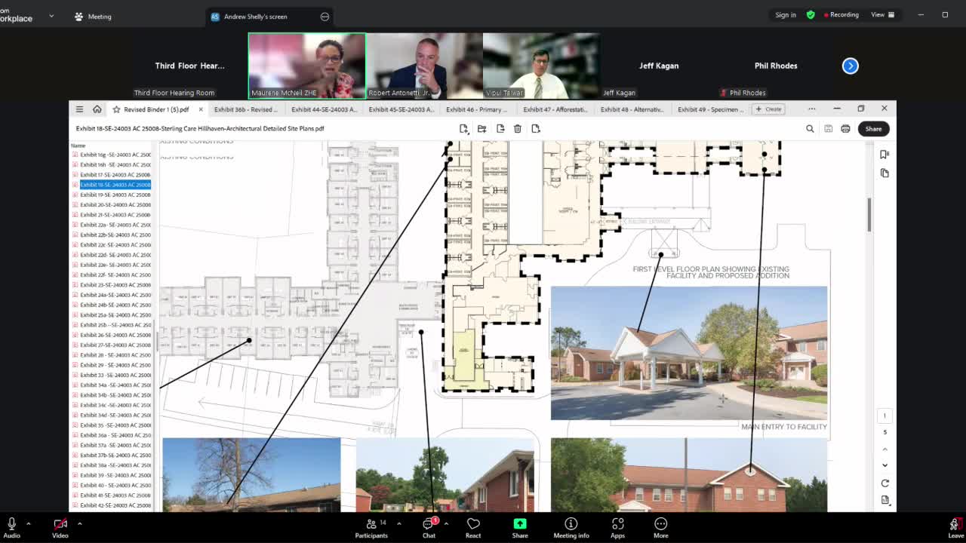
Task: Select Maurene McNeil's video thumbnail
Action: (x=307, y=66)
